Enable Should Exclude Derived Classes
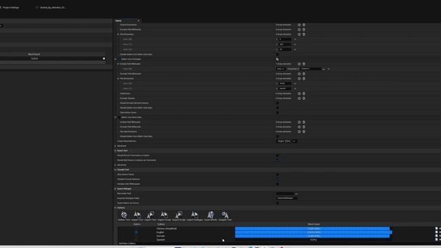The width and height of the screenshot is (441, 248). tap(277, 103)
